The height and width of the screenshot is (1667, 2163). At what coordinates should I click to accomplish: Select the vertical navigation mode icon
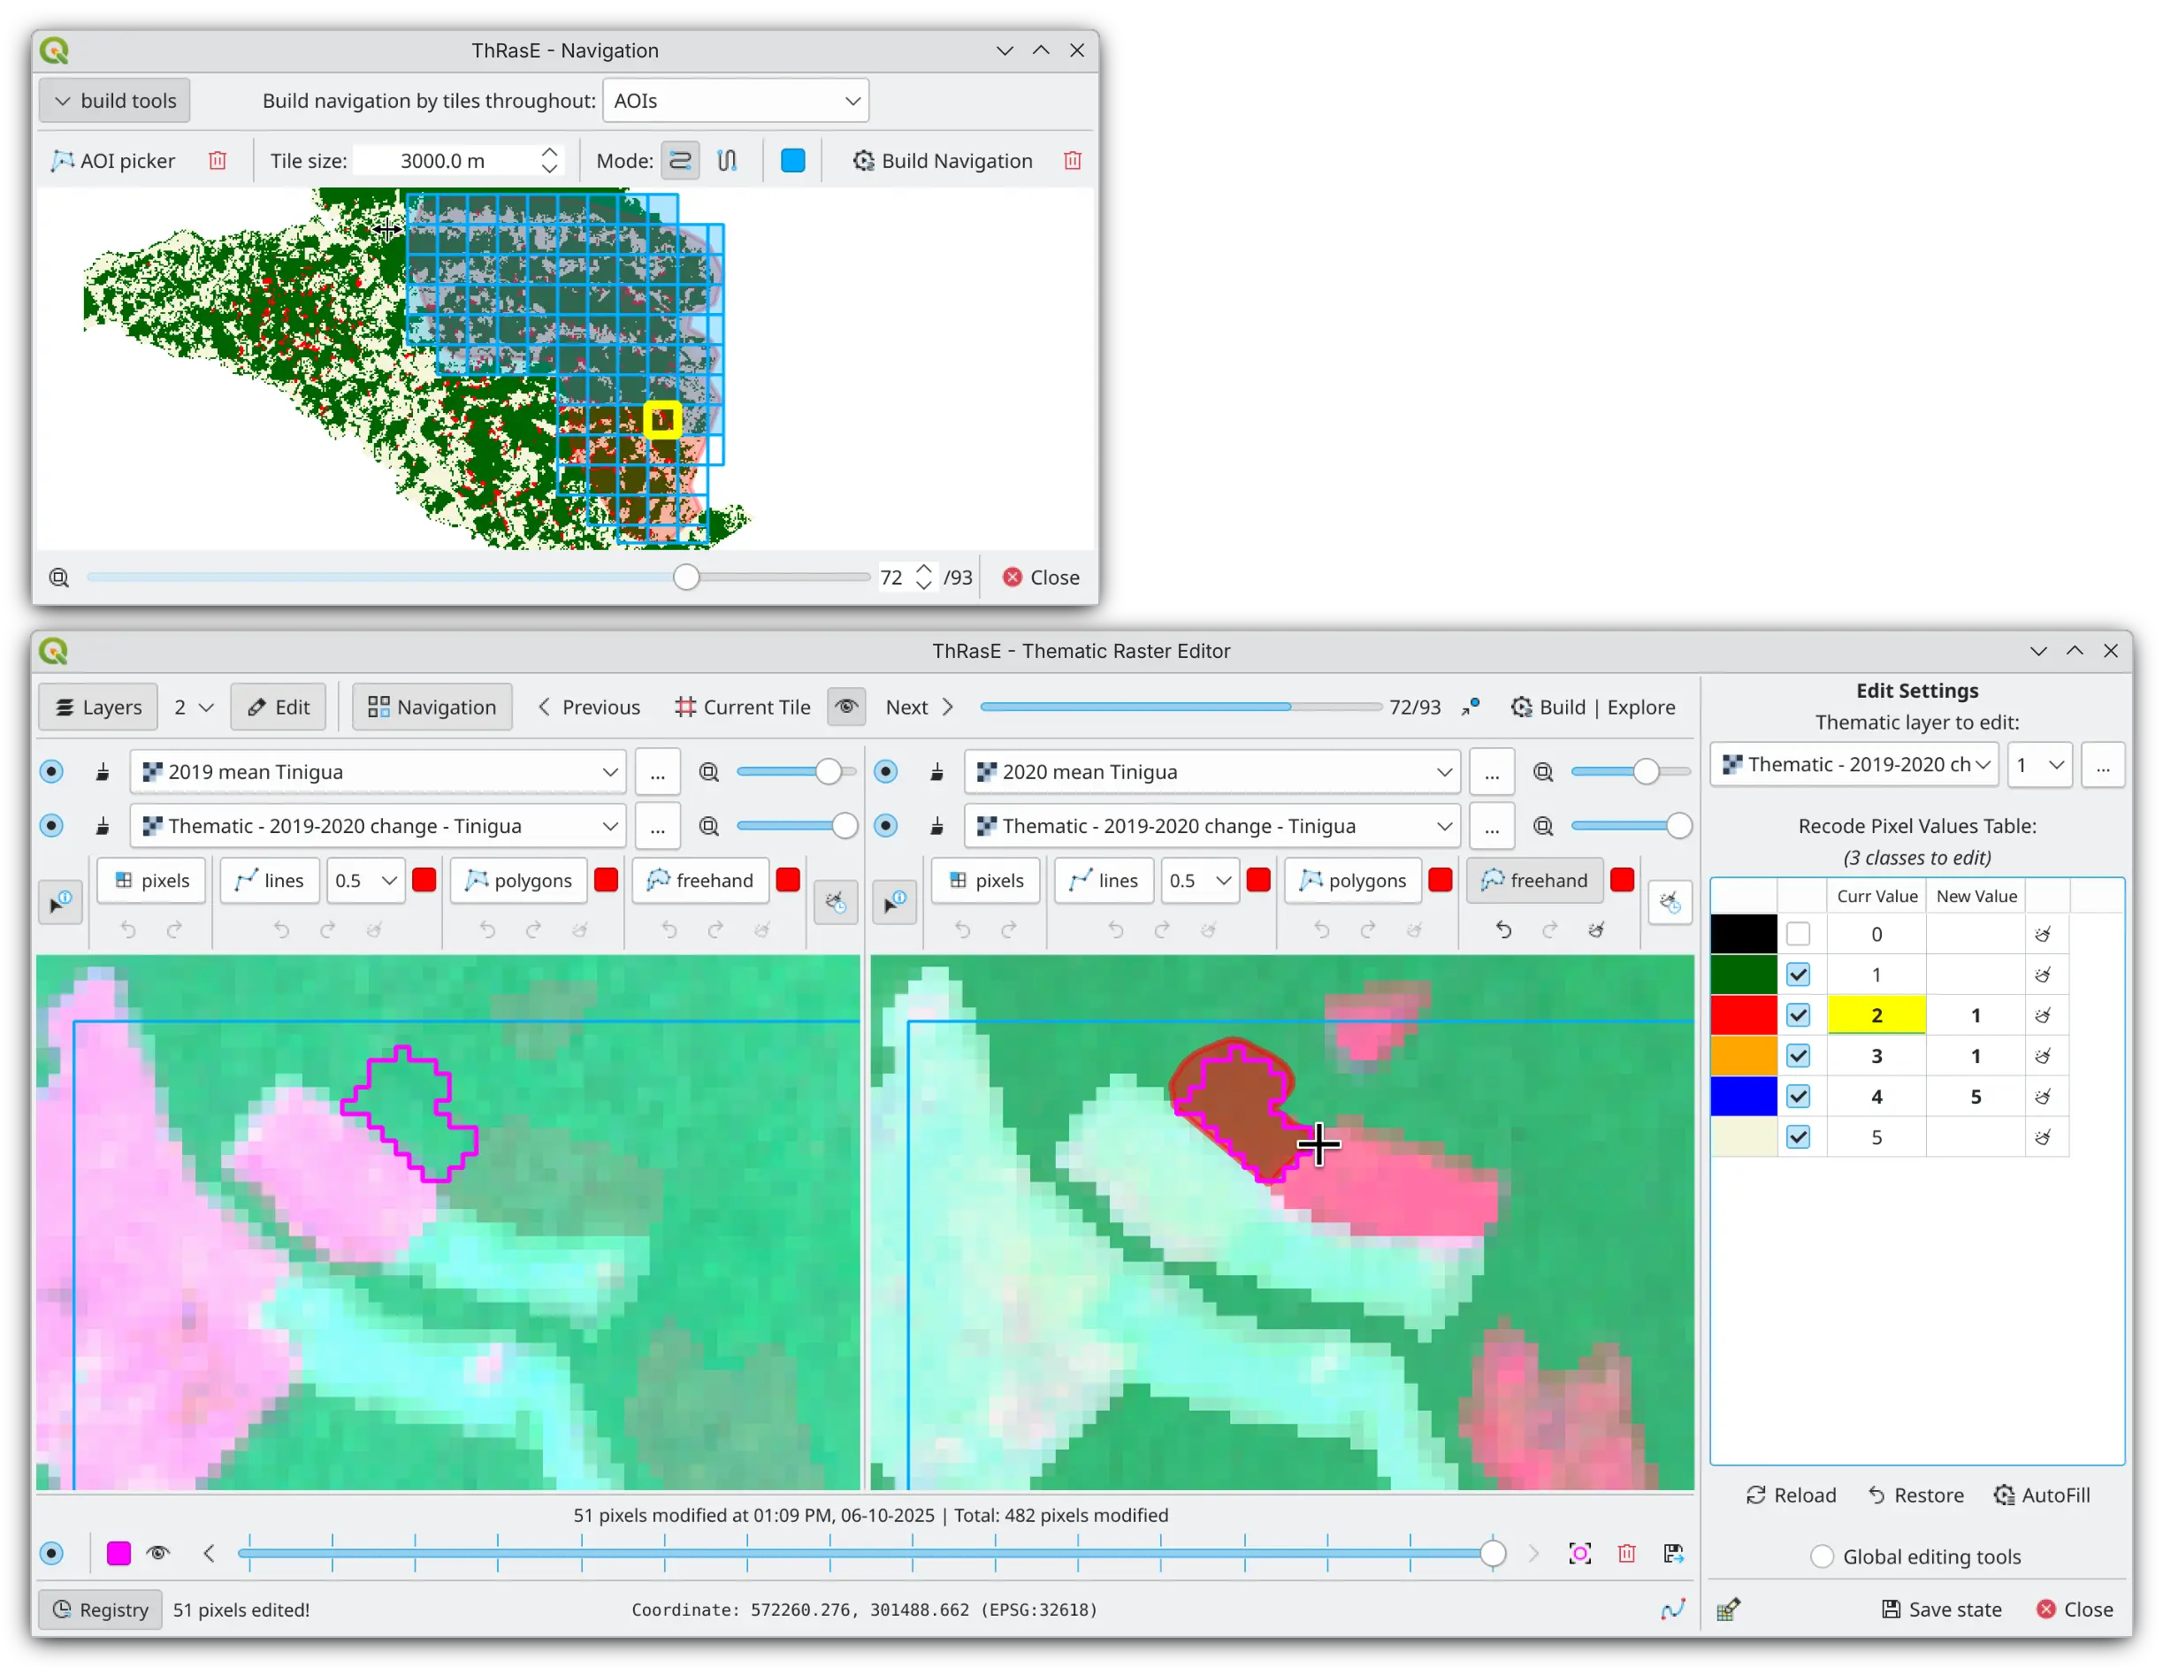[x=727, y=160]
